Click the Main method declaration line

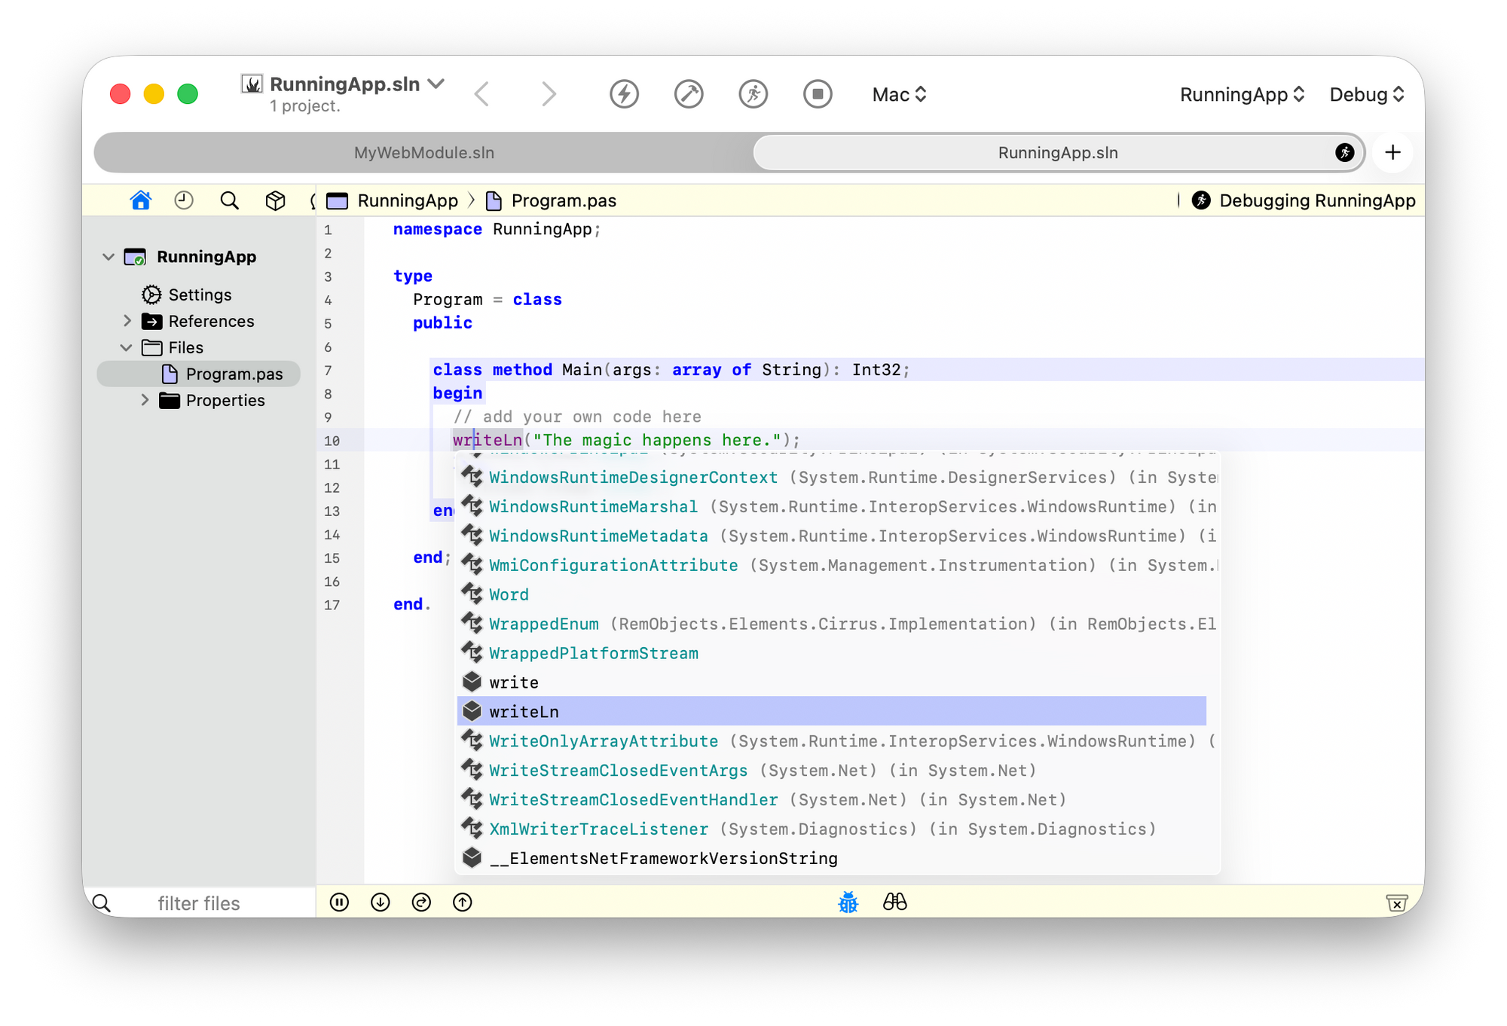click(671, 370)
